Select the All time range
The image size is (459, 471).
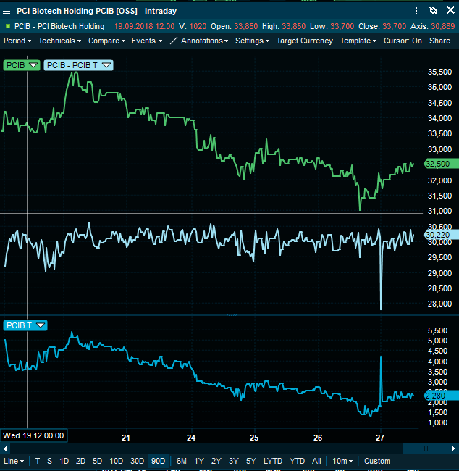[x=316, y=461]
